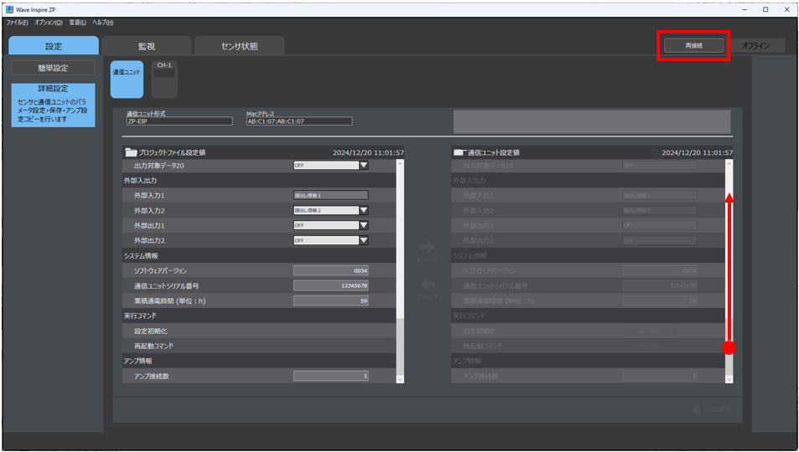The width and height of the screenshot is (799, 452).
Task: Open the オプション(O) menu
Action: pyautogui.click(x=49, y=23)
